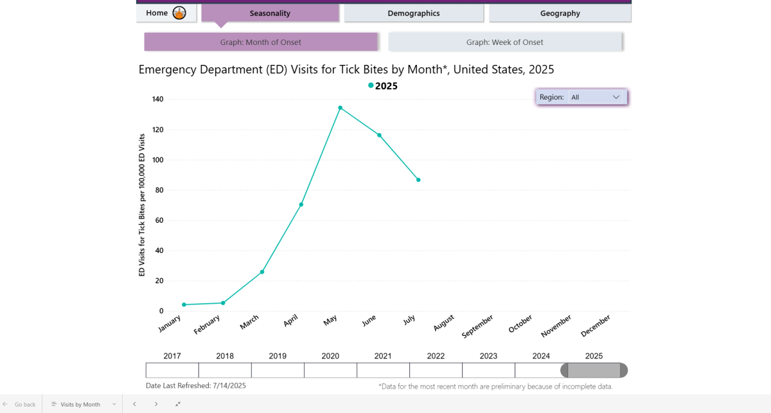
Task: Click the March data point on the chart
Action: 262,272
